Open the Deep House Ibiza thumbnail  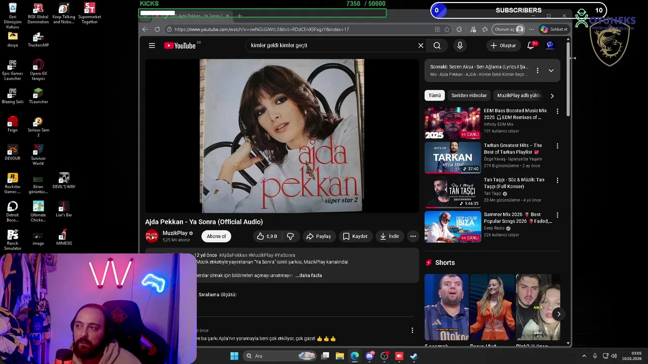pos(453,227)
